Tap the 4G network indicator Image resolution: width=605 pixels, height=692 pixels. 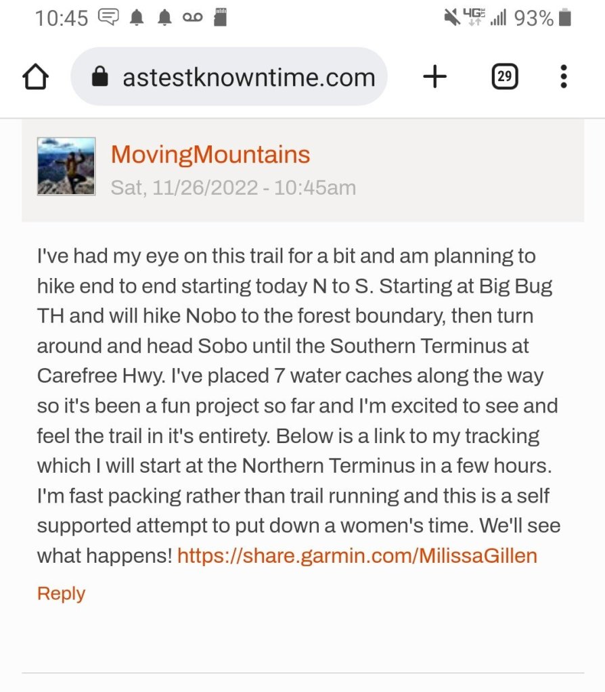pos(474,18)
